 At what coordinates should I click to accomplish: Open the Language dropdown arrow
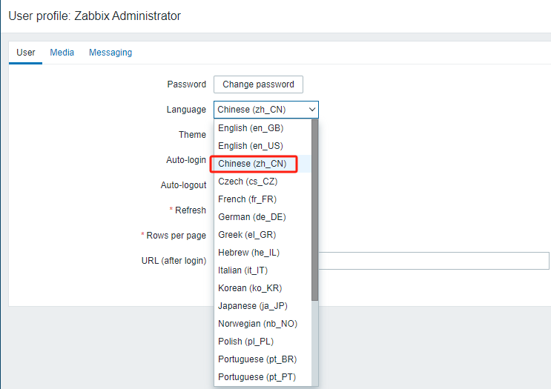coord(312,110)
